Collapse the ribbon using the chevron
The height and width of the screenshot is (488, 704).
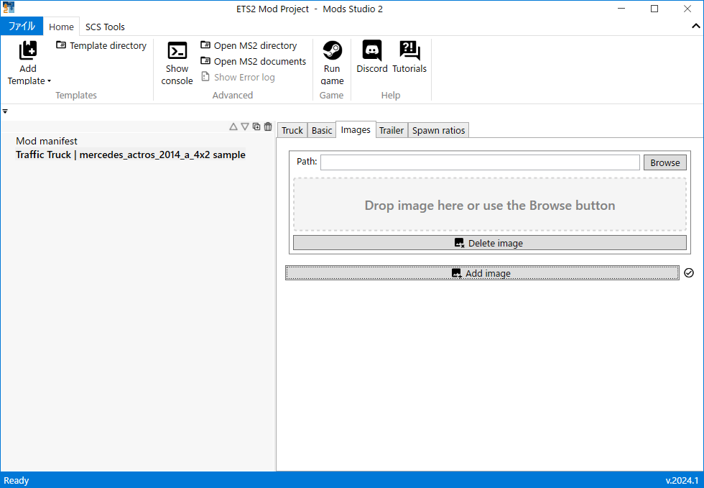[695, 27]
